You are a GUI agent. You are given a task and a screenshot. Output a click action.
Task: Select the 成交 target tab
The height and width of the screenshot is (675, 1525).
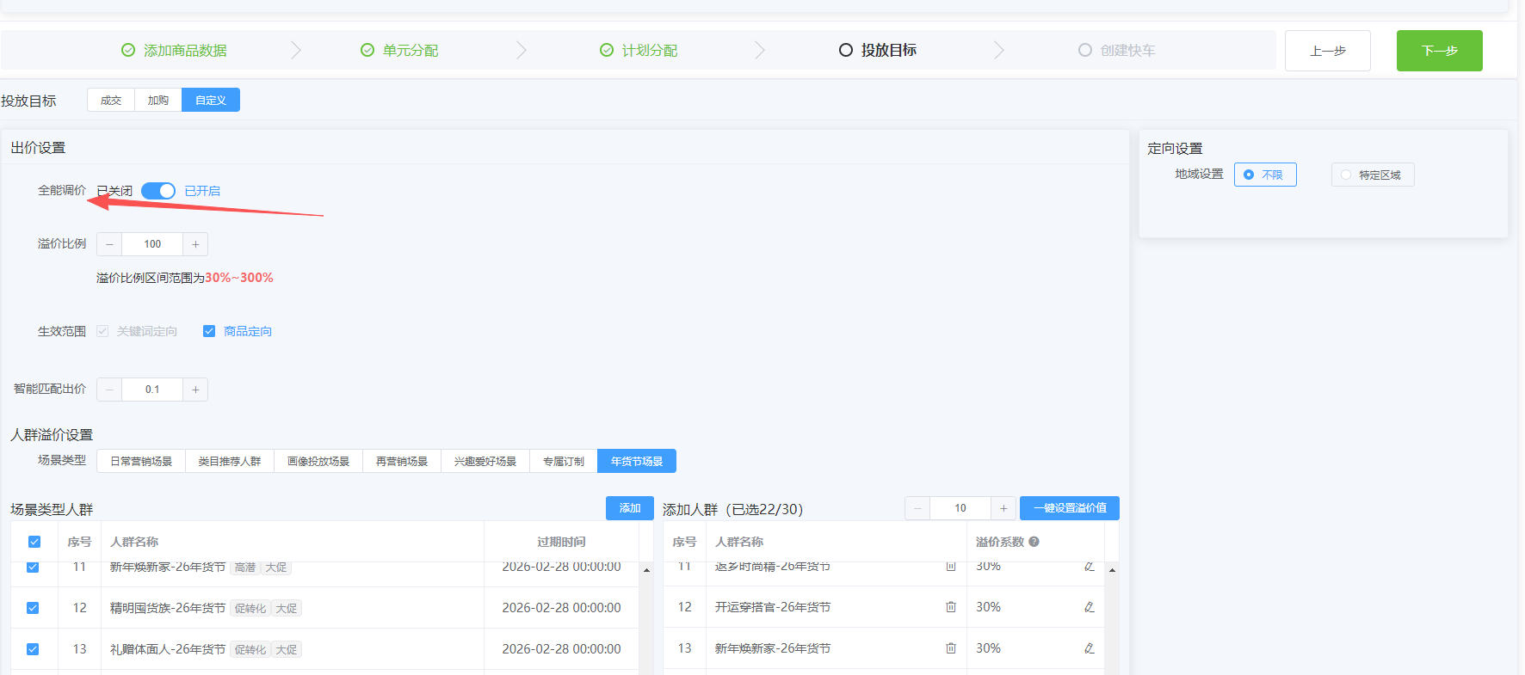pyautogui.click(x=111, y=100)
